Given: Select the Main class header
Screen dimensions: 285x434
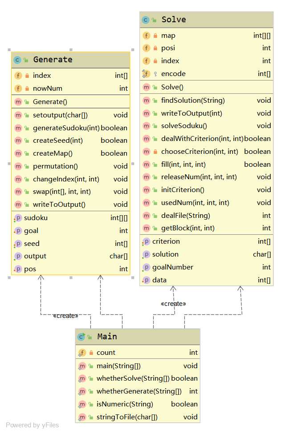Looking at the screenshot, I should tap(138, 337).
